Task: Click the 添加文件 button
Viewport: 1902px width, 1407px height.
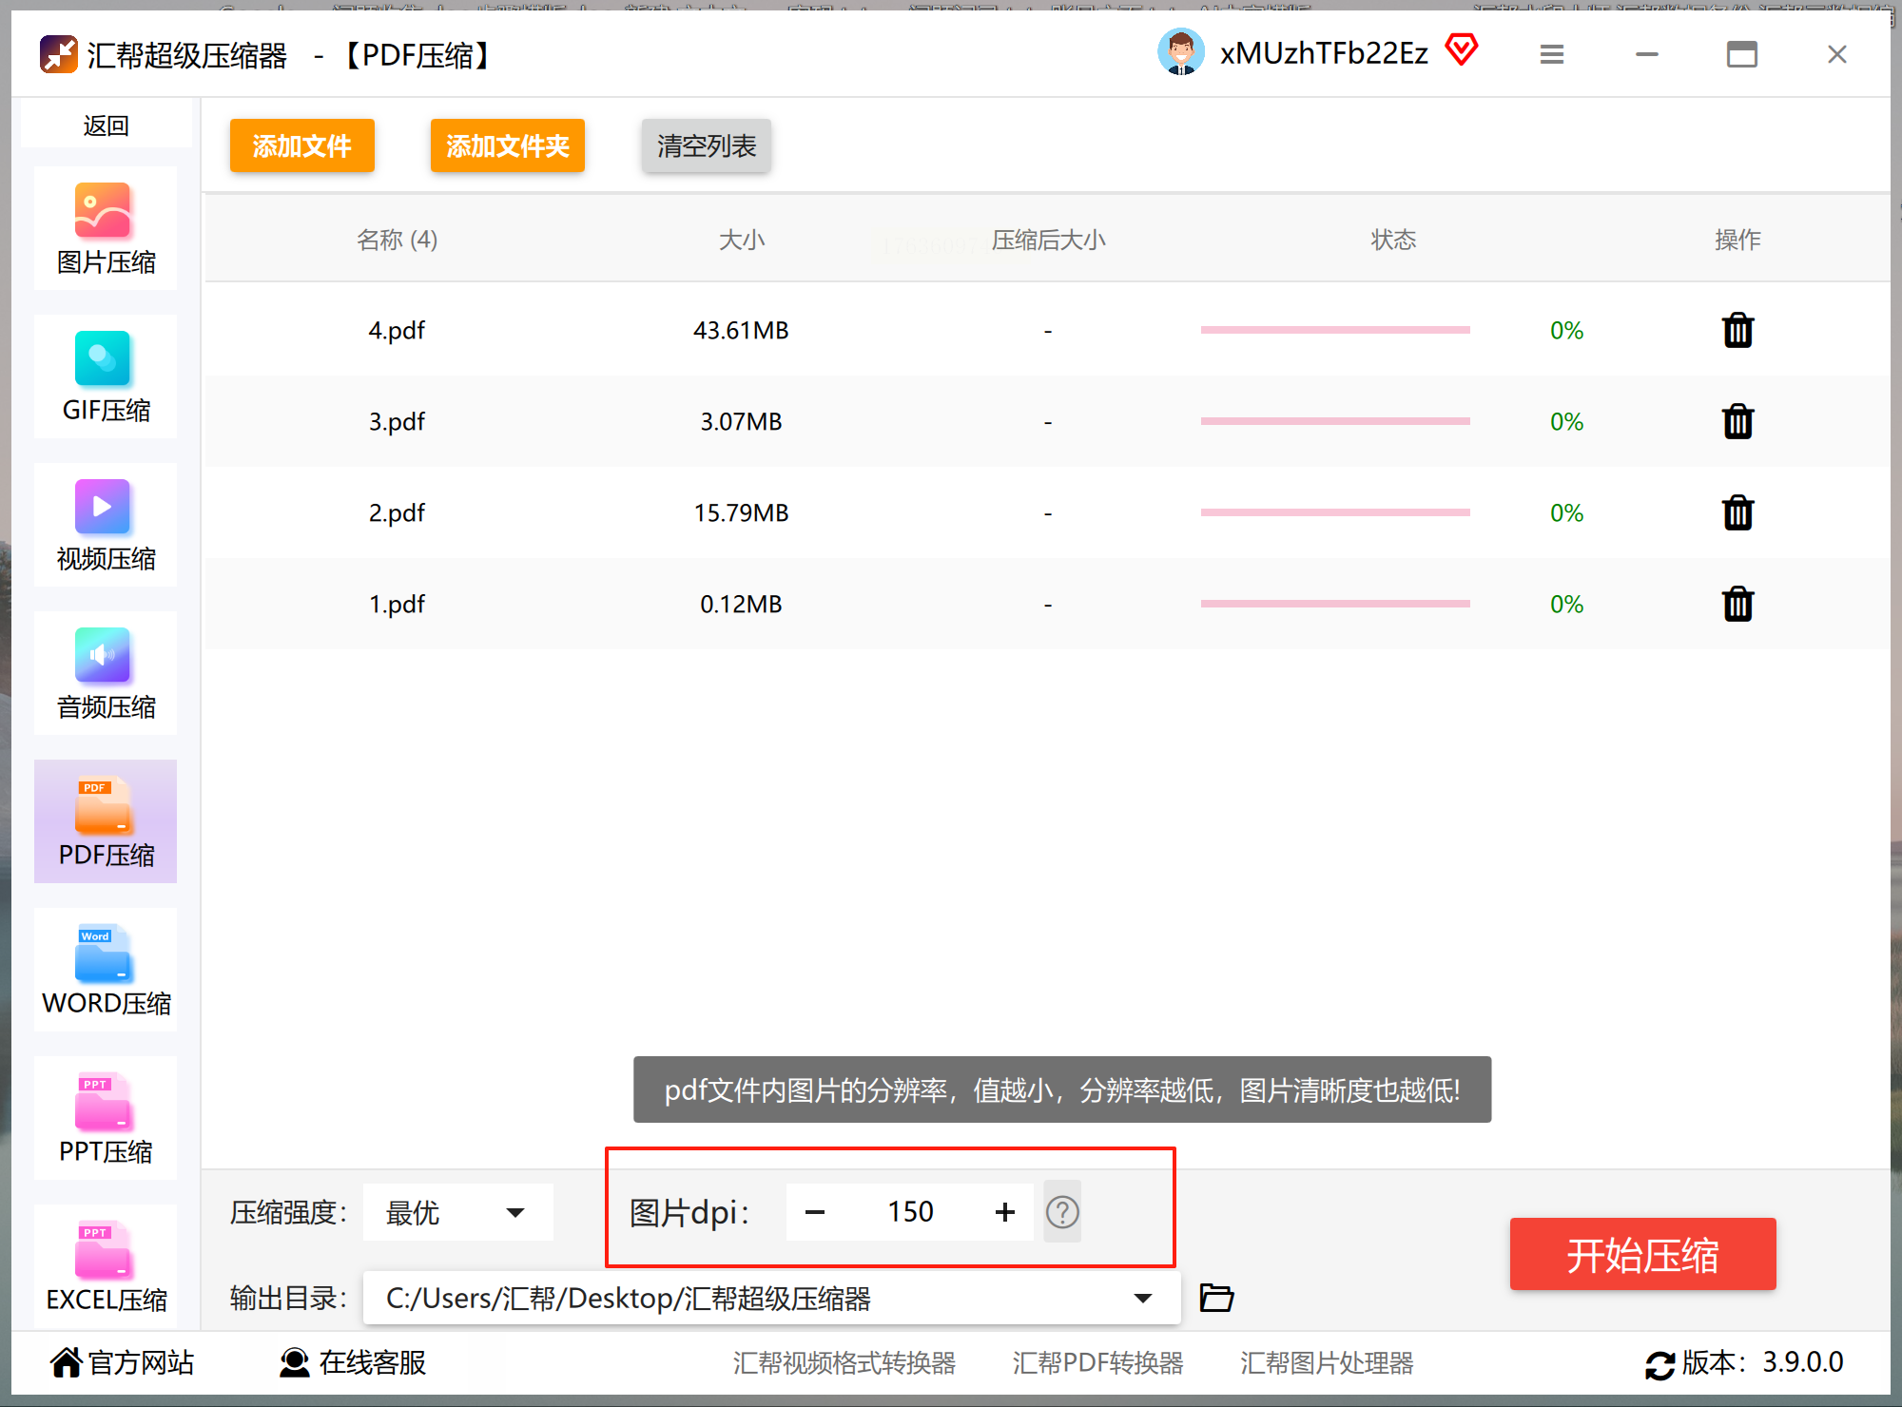Action: [301, 145]
